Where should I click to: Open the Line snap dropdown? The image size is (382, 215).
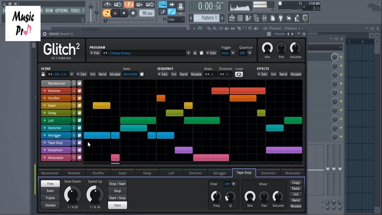pyautogui.click(x=176, y=19)
